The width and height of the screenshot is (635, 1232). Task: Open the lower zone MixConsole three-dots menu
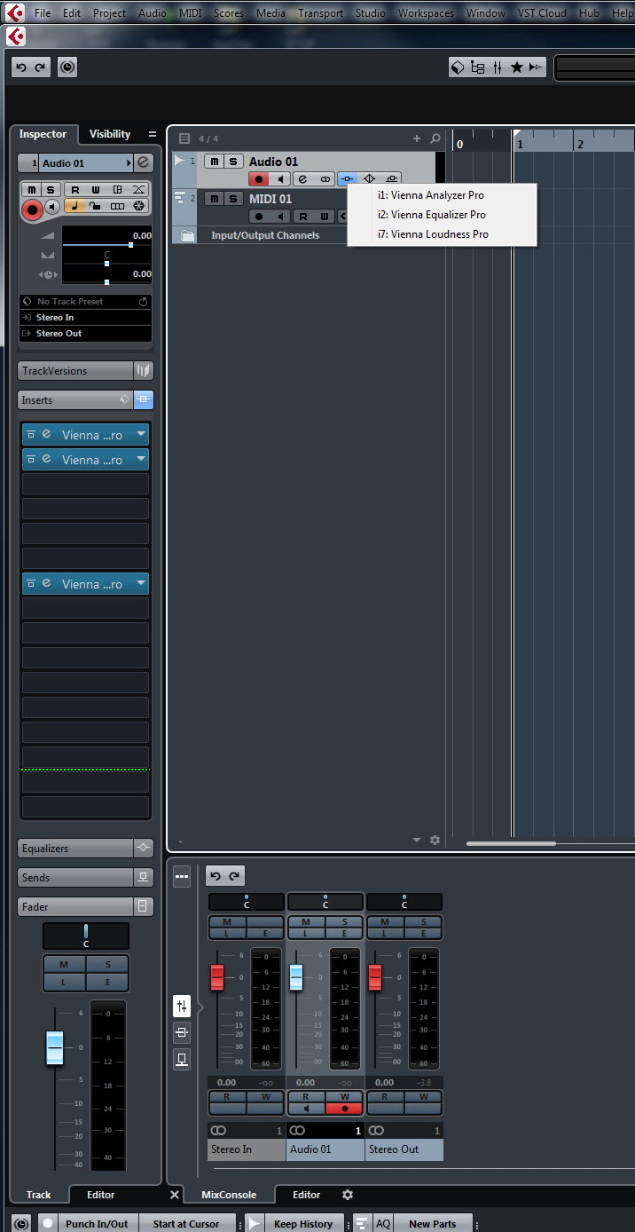[182, 876]
